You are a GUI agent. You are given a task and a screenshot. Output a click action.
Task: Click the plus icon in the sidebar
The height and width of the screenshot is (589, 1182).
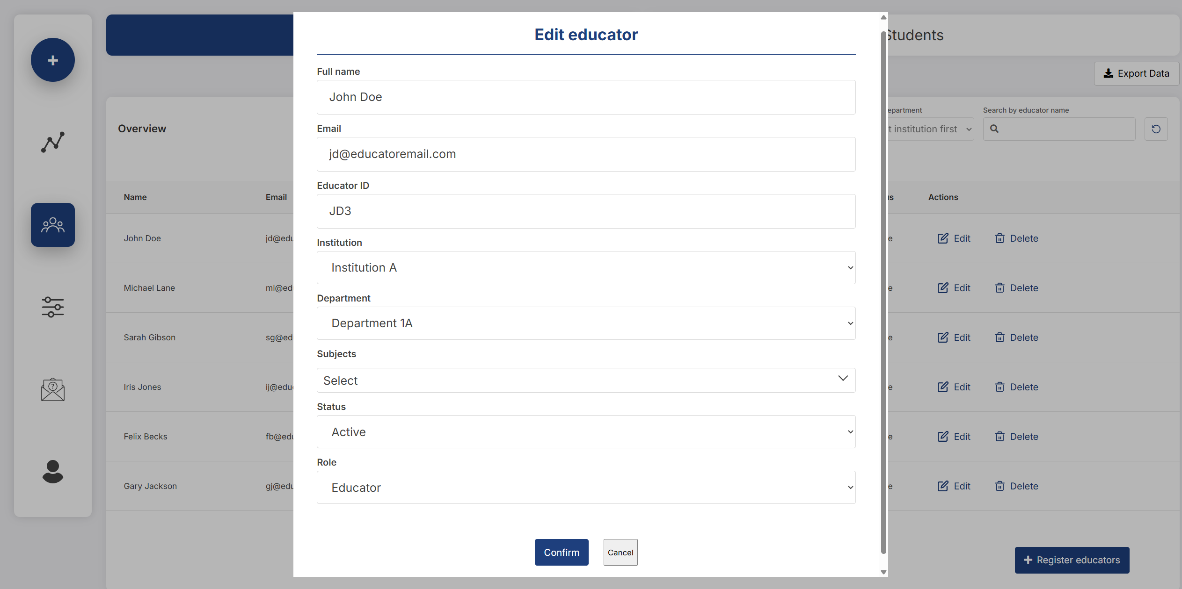pos(53,60)
